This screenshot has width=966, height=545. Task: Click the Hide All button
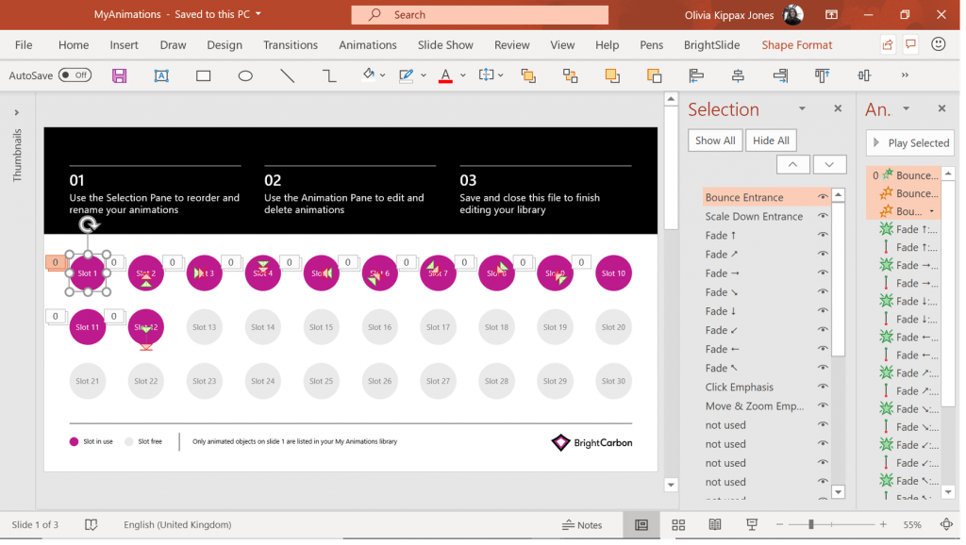tap(771, 140)
